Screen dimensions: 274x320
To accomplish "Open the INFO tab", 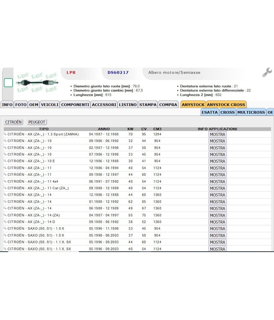I will pyautogui.click(x=7, y=105).
